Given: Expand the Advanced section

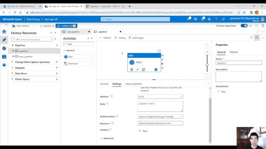Looking at the screenshot, I should click(107, 138).
